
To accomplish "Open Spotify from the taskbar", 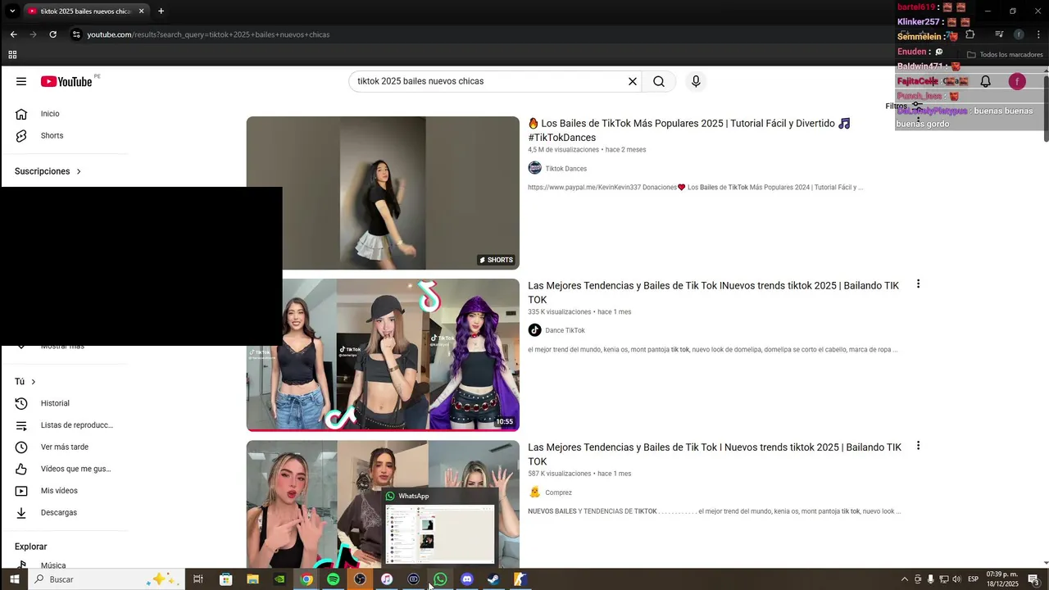I will point(334,579).
